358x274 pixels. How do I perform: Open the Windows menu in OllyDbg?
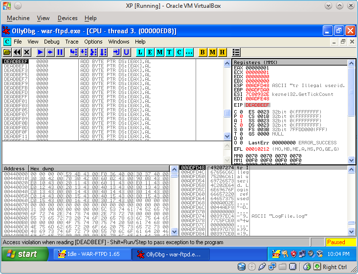click(119, 42)
